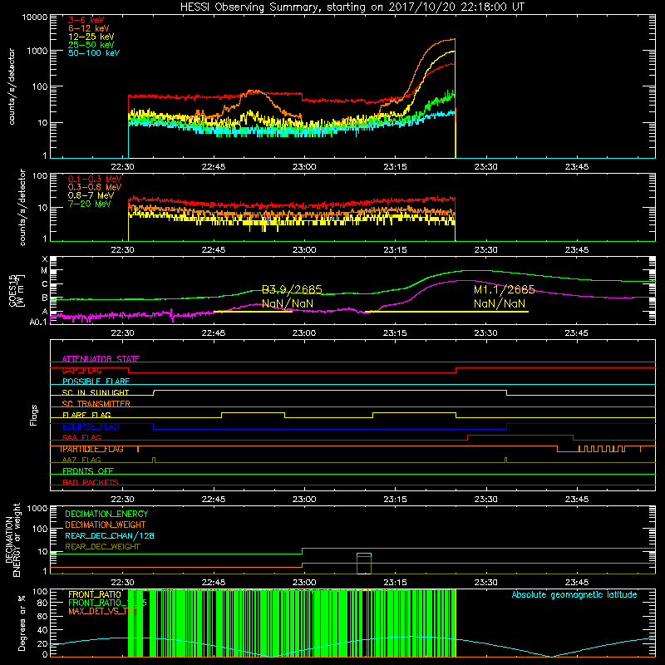Select NaN/NaN text under M1.1/2685
Image resolution: width=665 pixels, height=665 pixels.
coord(500,303)
